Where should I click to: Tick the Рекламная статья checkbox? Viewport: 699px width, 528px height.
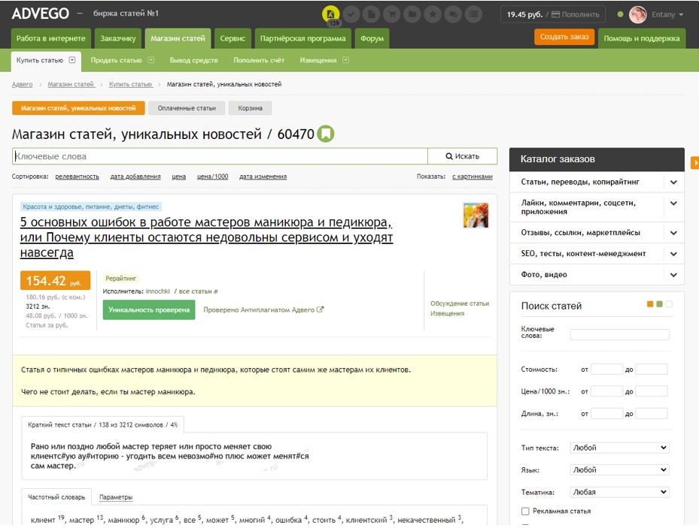coord(525,511)
